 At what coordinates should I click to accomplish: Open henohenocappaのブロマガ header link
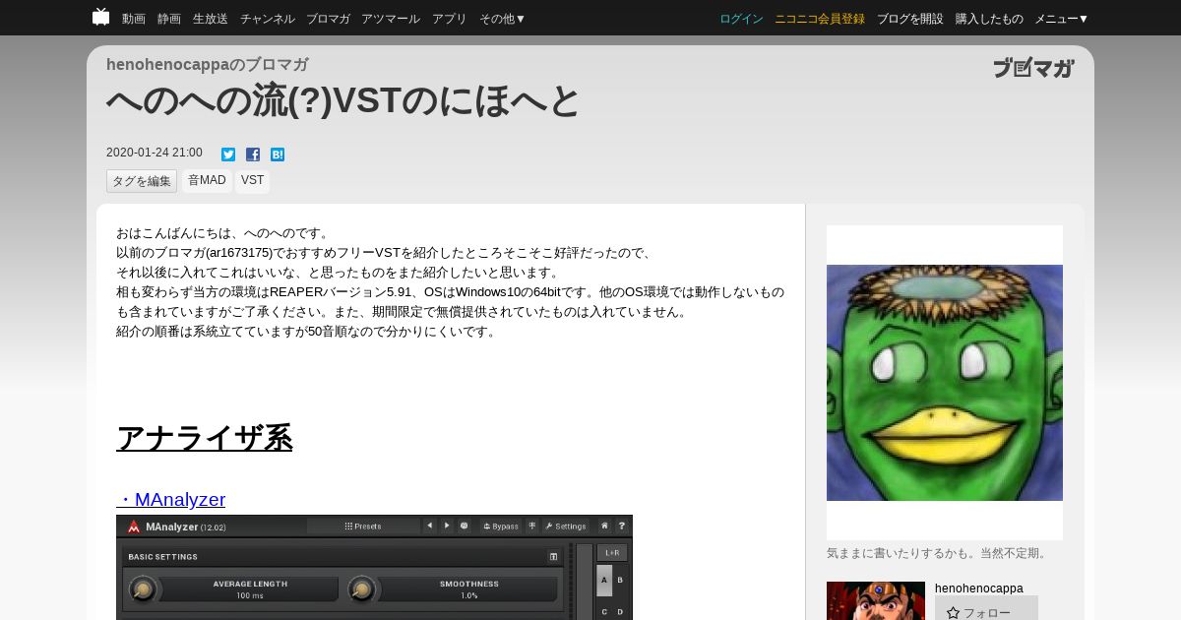207,65
